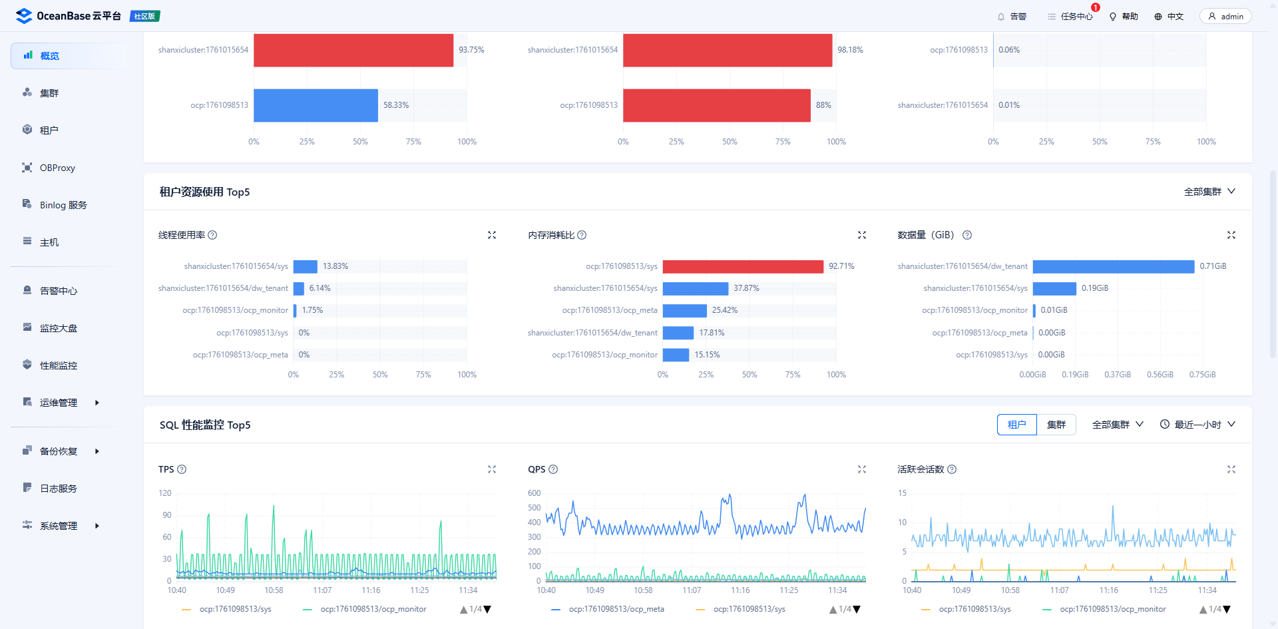This screenshot has height=629, width=1278.
Task: Click the admin user button
Action: (x=1225, y=17)
